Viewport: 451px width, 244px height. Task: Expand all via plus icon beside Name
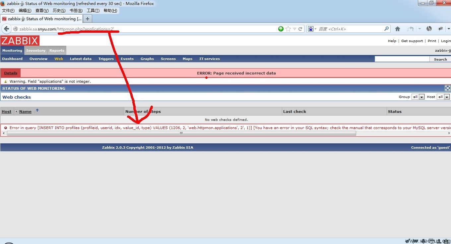click(16, 112)
